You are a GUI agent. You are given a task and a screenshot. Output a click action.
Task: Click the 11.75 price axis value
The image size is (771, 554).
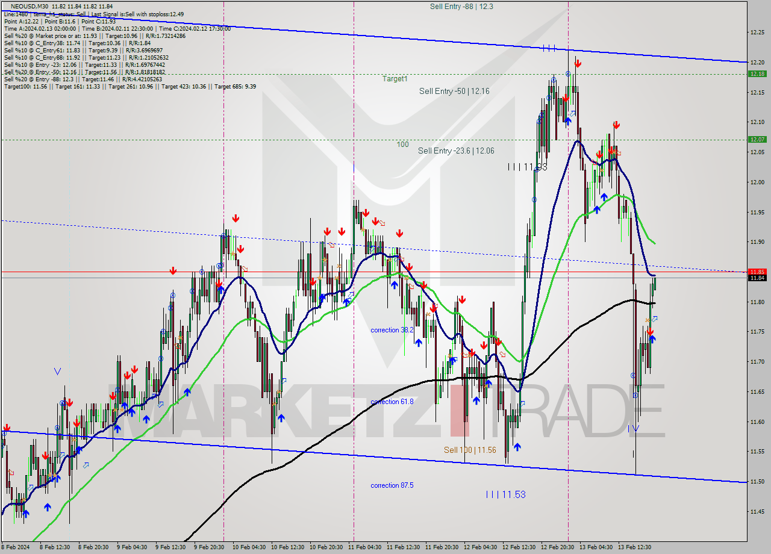coord(757,332)
